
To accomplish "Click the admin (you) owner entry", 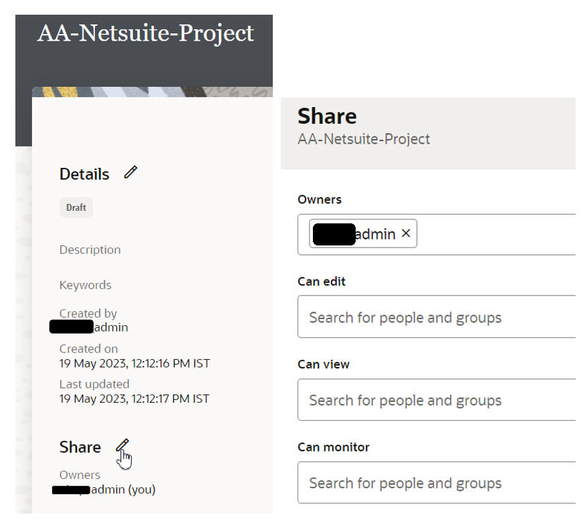I will [123, 490].
